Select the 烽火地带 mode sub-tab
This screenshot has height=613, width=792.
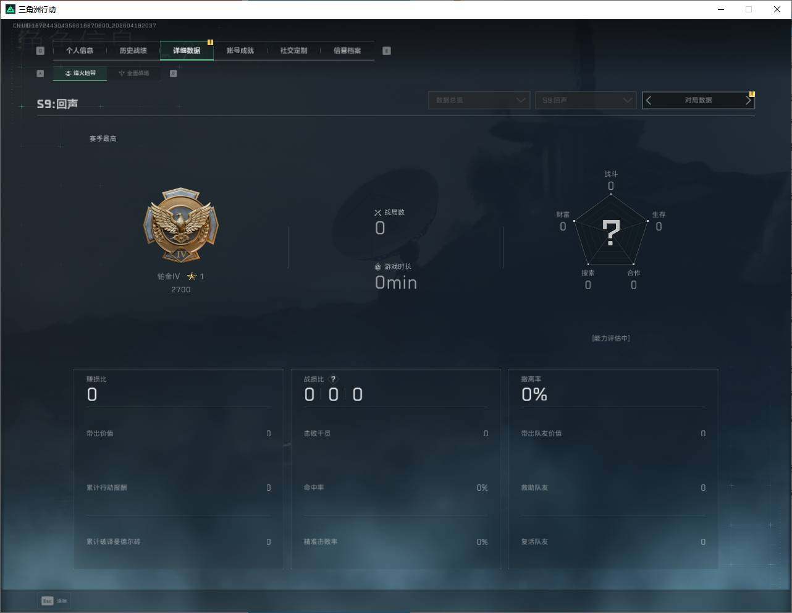80,74
